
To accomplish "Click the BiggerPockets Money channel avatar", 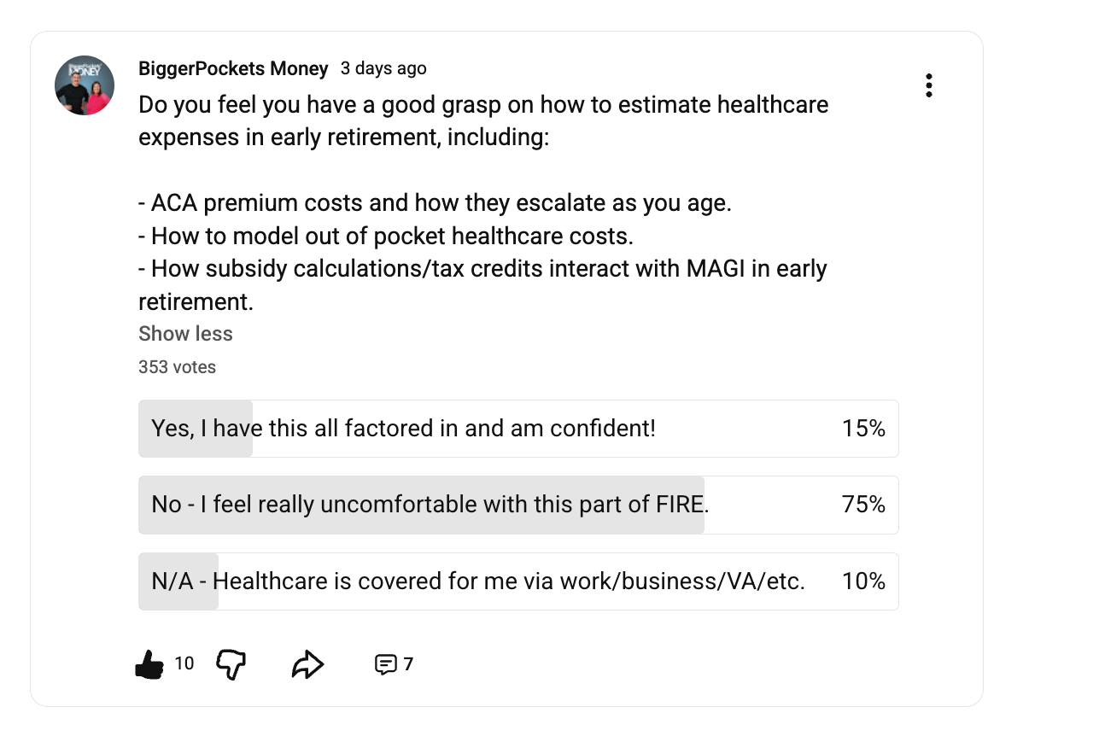I will point(85,85).
